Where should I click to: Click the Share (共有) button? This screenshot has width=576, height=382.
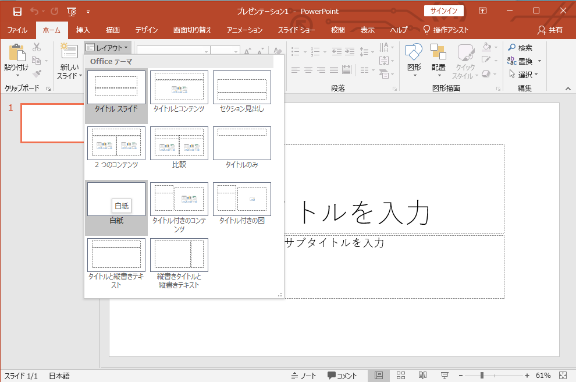550,30
